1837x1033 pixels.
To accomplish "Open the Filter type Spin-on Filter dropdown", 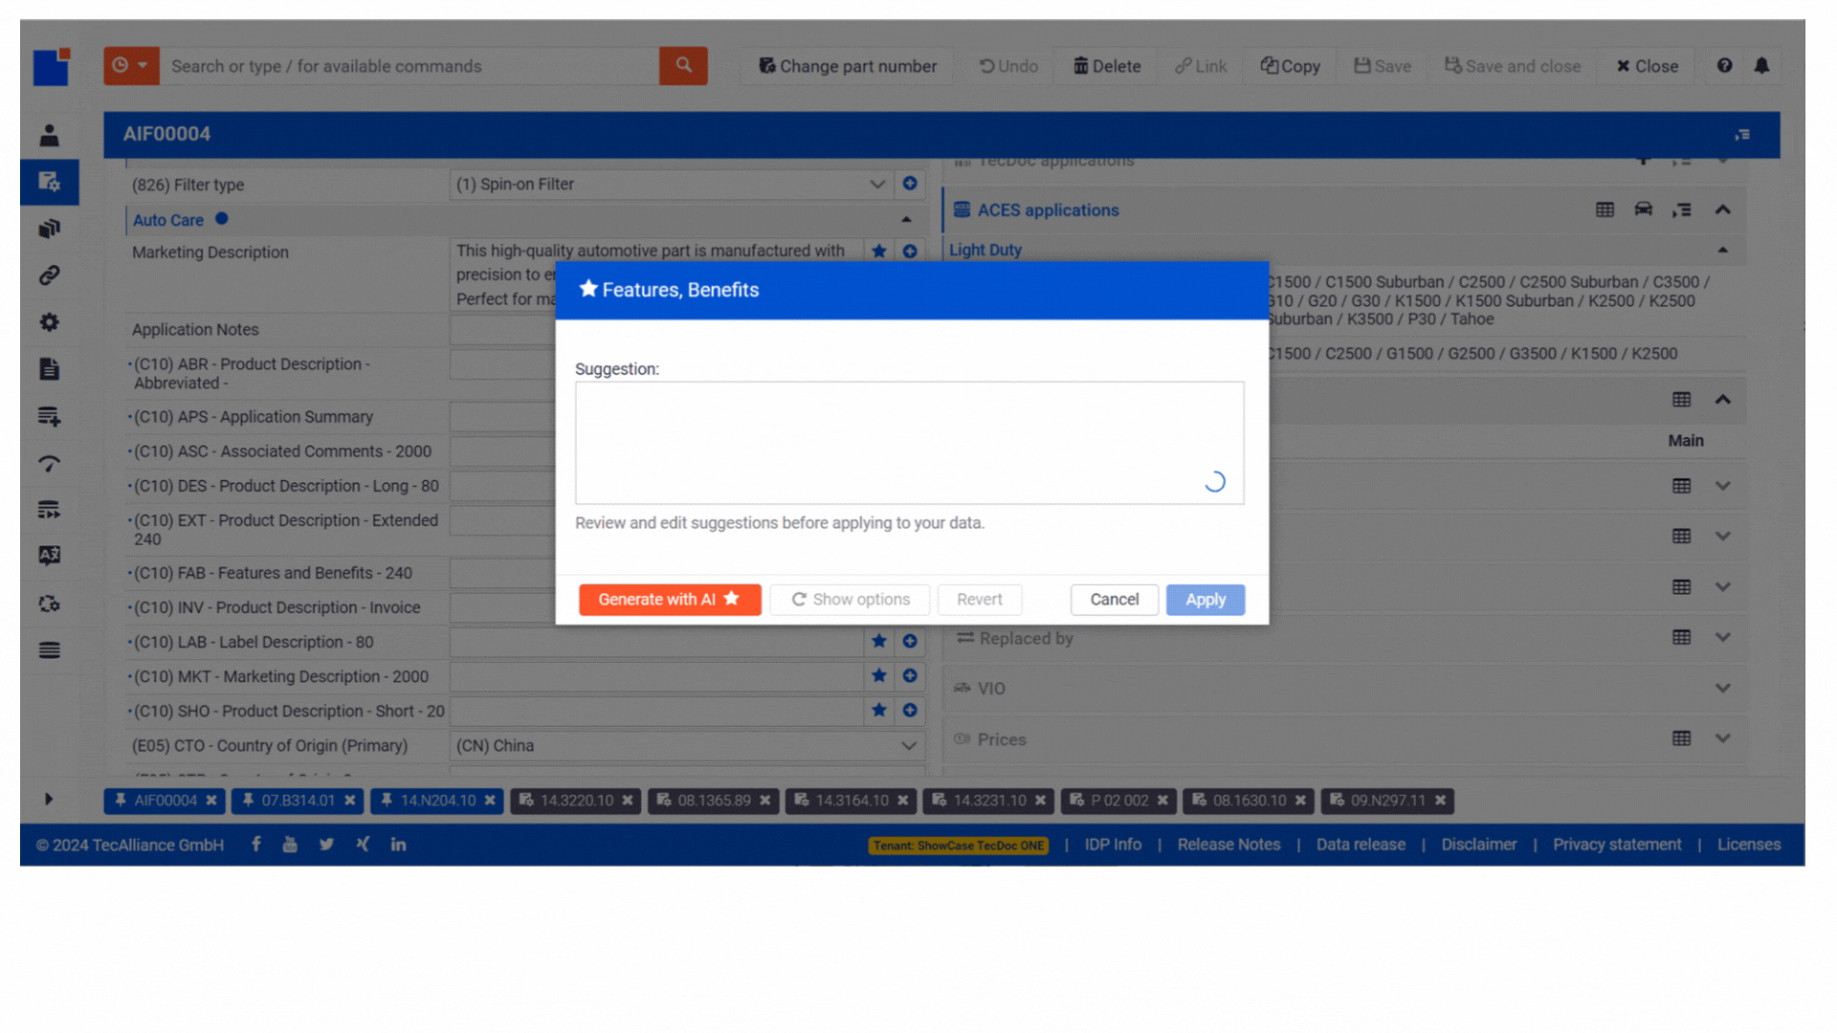I will coord(876,184).
